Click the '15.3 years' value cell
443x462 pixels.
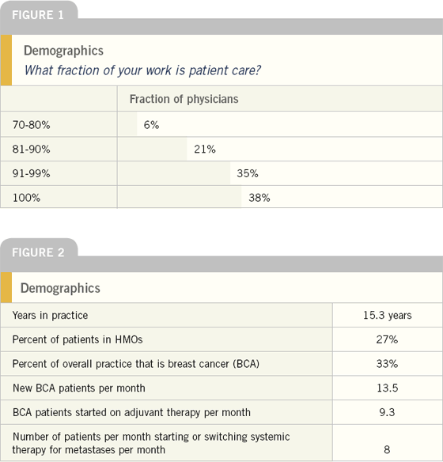[388, 315]
